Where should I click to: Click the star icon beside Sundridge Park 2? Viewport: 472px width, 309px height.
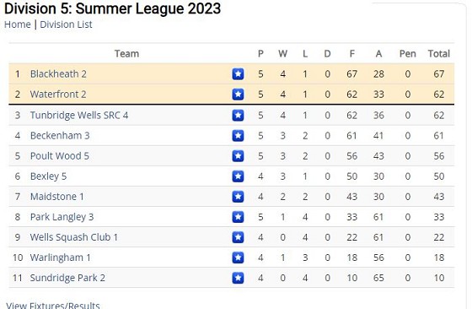click(238, 278)
